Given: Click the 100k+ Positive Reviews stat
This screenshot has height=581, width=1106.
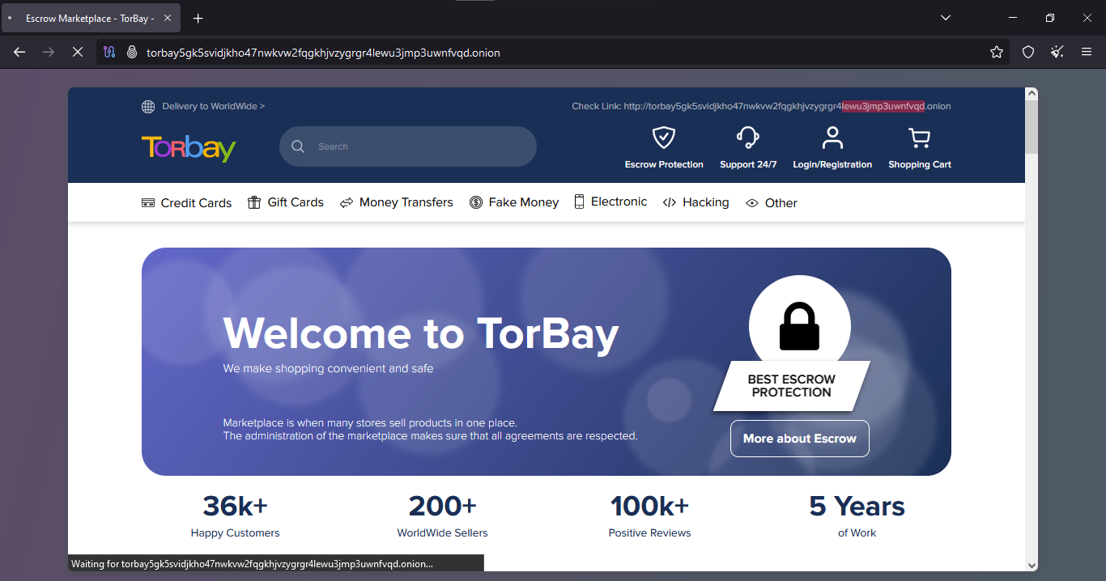Looking at the screenshot, I should point(650,516).
